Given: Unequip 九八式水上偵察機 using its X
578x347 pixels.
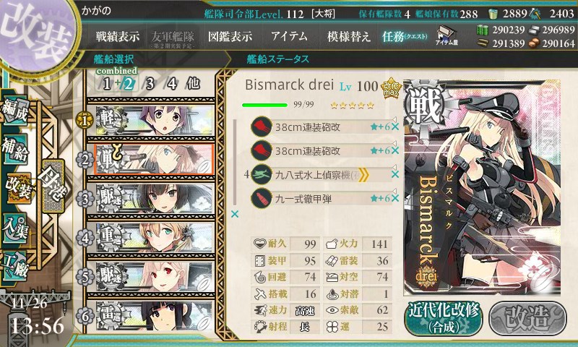Looking at the screenshot, I should pyautogui.click(x=394, y=174).
